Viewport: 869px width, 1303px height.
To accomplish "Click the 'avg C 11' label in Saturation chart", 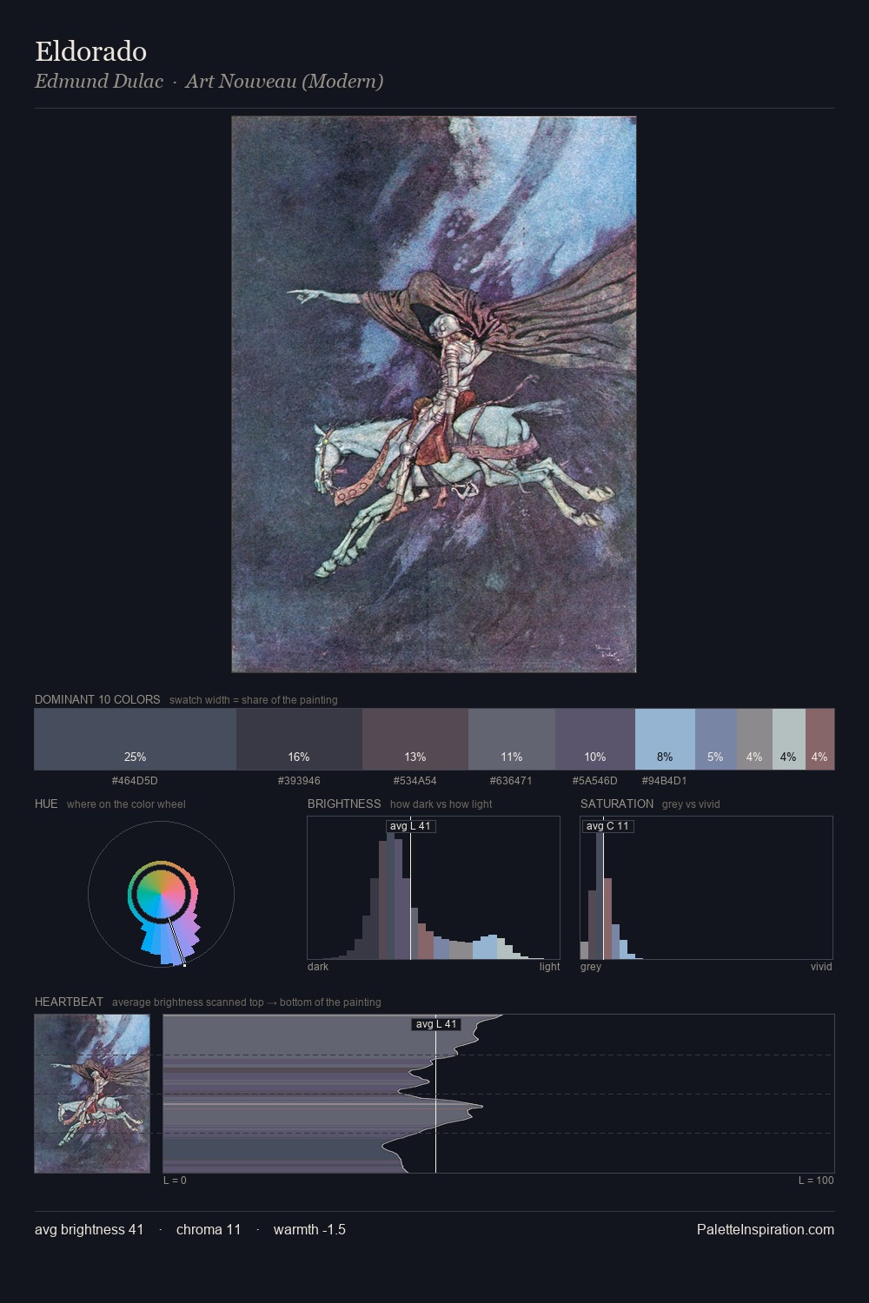I will (x=607, y=826).
